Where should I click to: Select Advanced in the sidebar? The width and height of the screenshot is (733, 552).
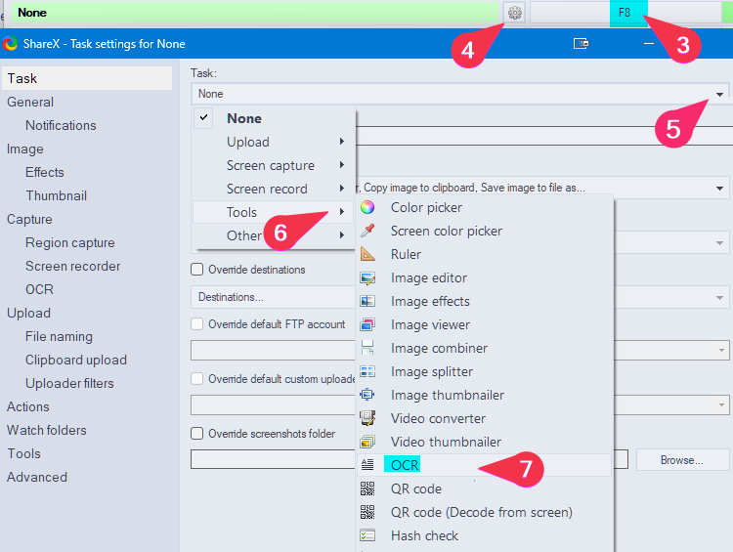37,477
